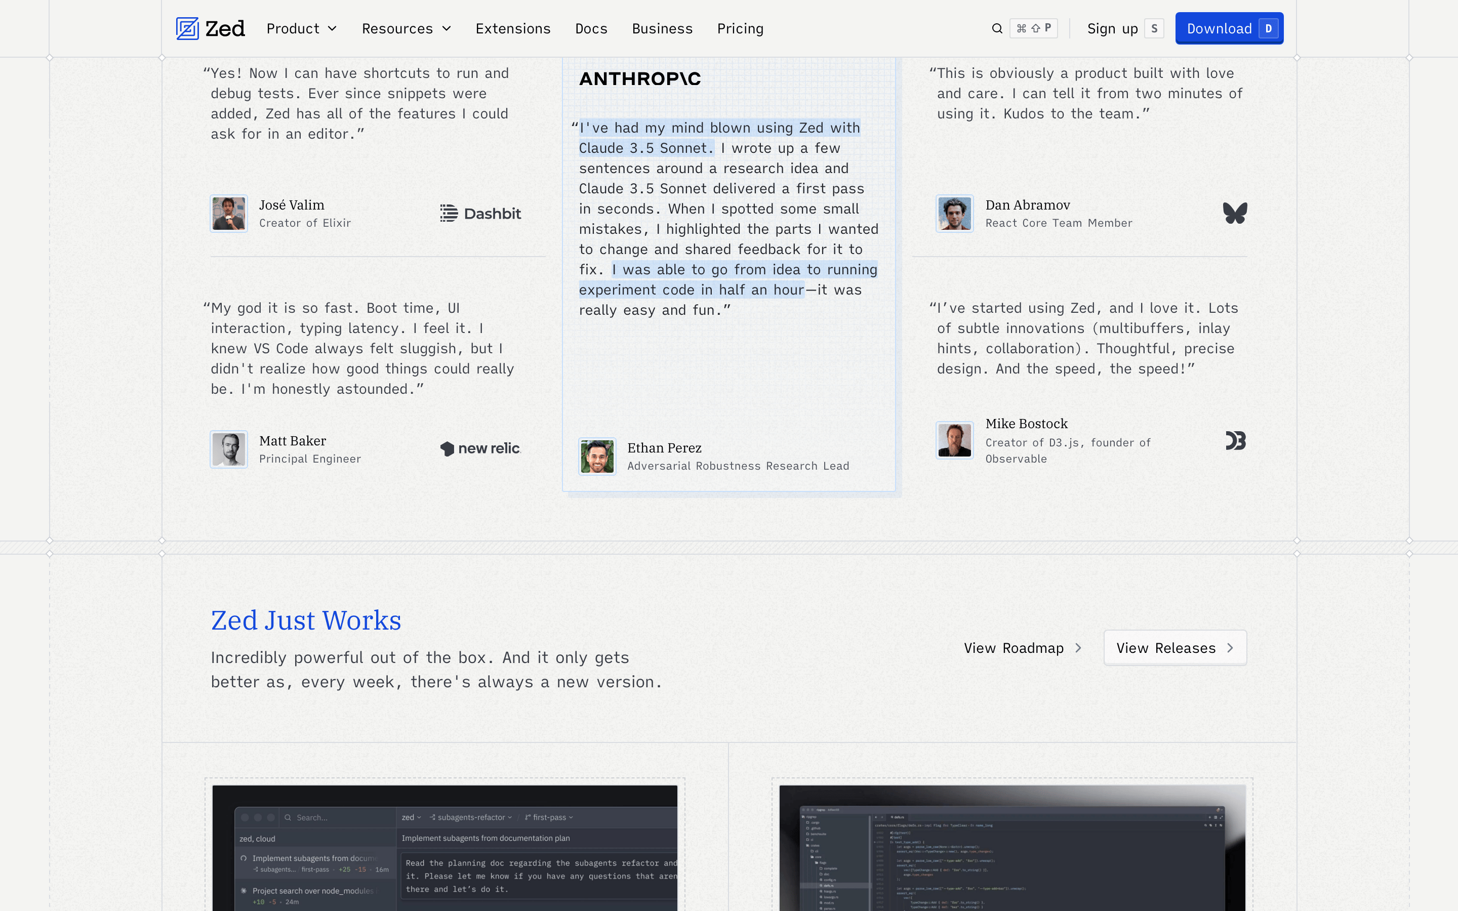Click the name Matt Baker
This screenshot has width=1458, height=911.
pos(293,440)
